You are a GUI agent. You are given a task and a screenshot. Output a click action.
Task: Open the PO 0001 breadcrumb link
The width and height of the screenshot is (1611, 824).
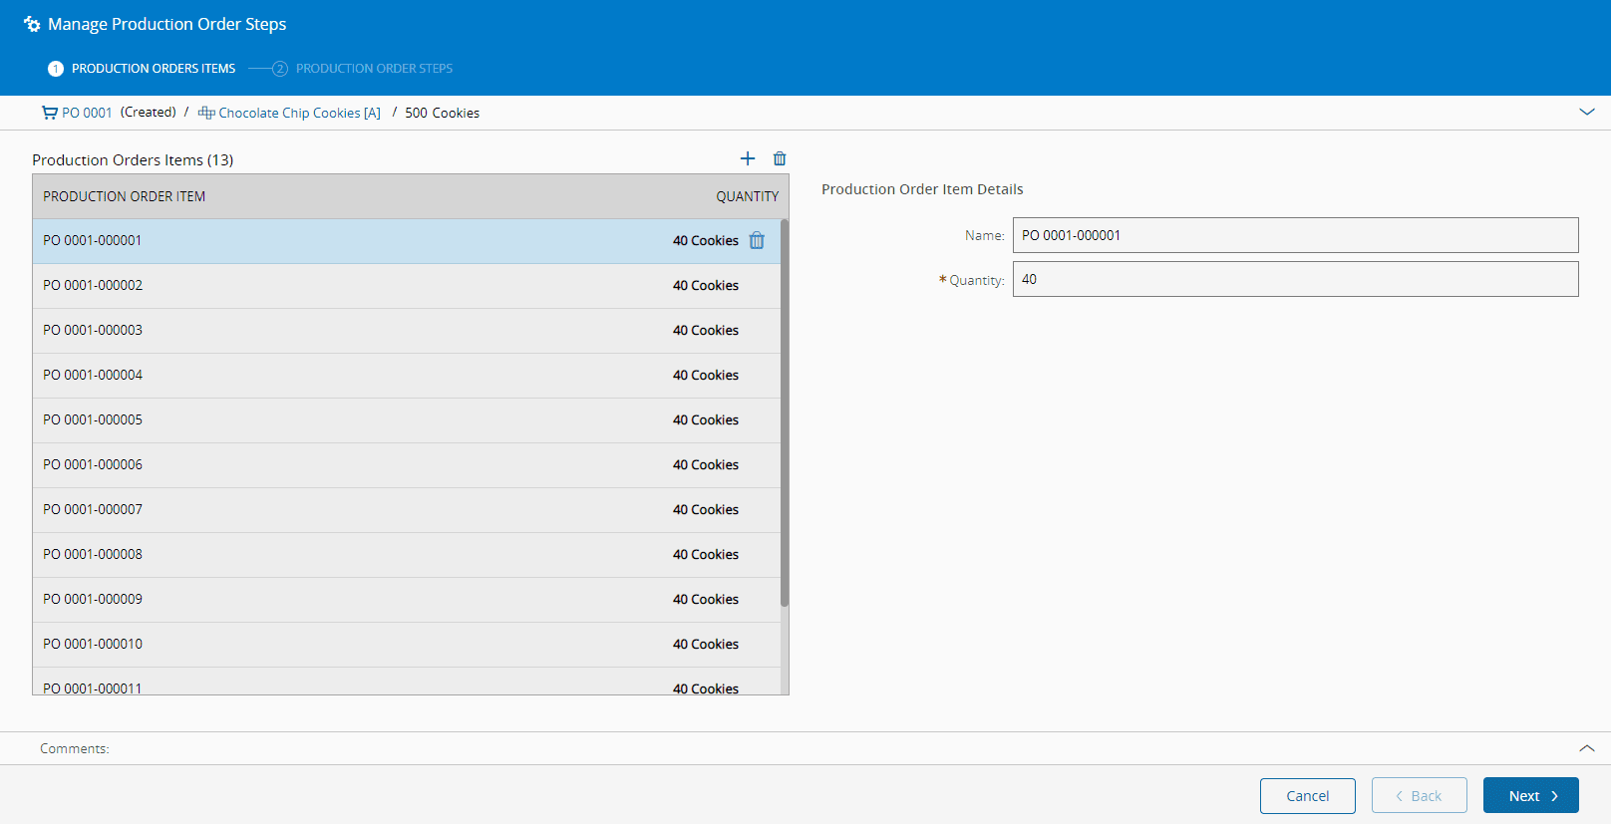[87, 113]
